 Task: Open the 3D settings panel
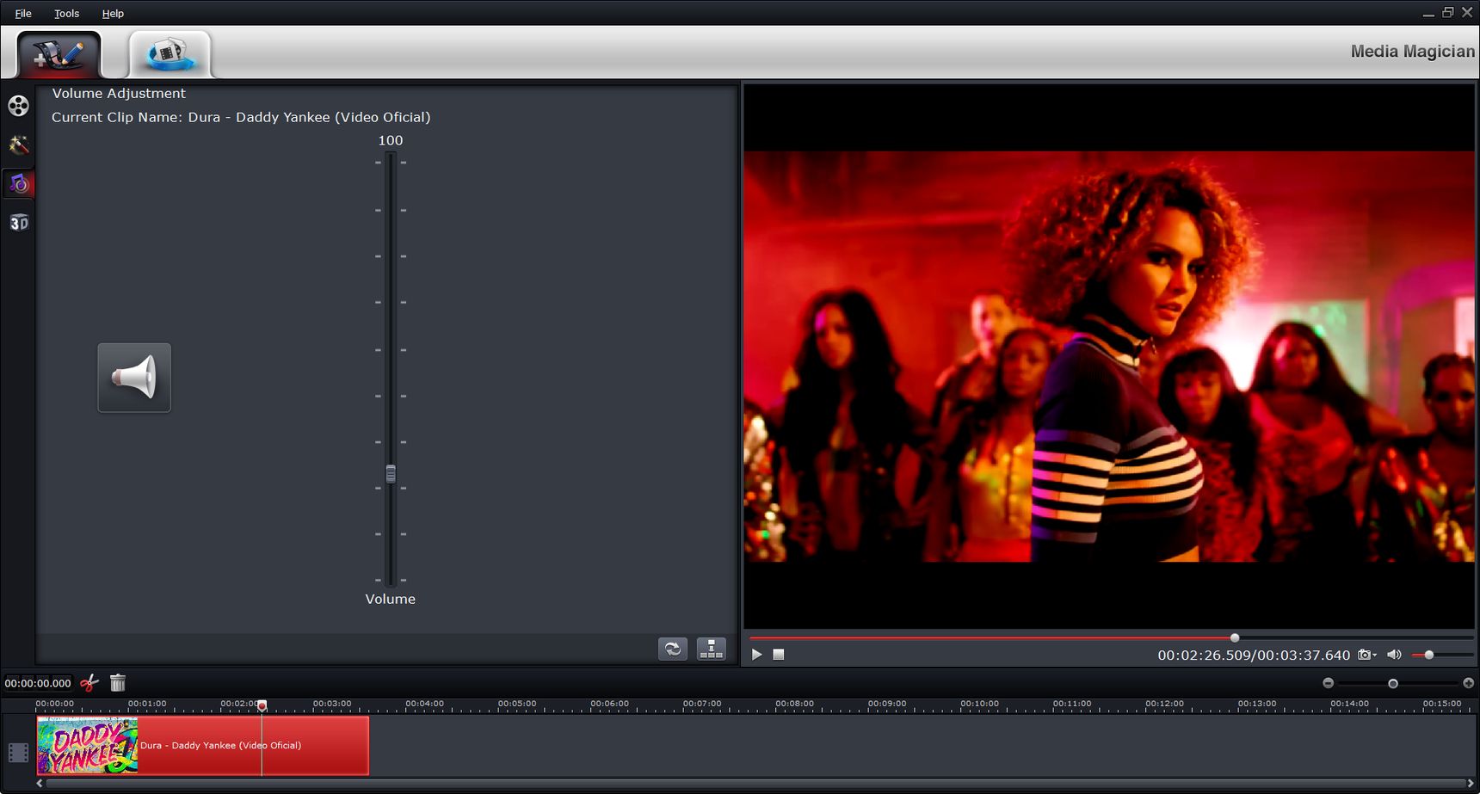pyautogui.click(x=18, y=223)
